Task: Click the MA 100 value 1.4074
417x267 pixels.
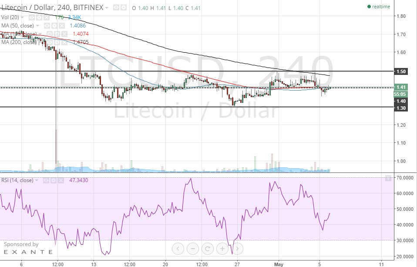Action: point(81,34)
